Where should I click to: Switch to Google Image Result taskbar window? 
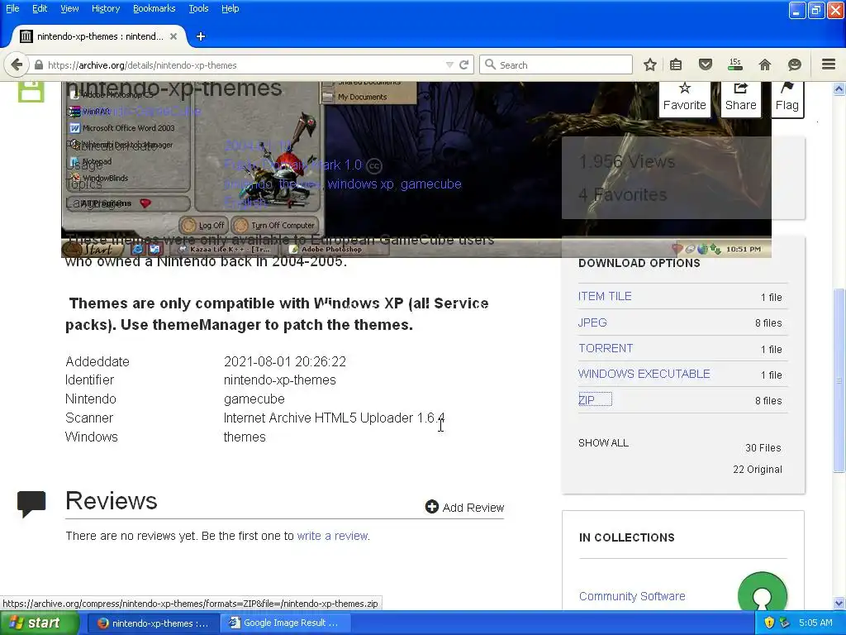285,623
